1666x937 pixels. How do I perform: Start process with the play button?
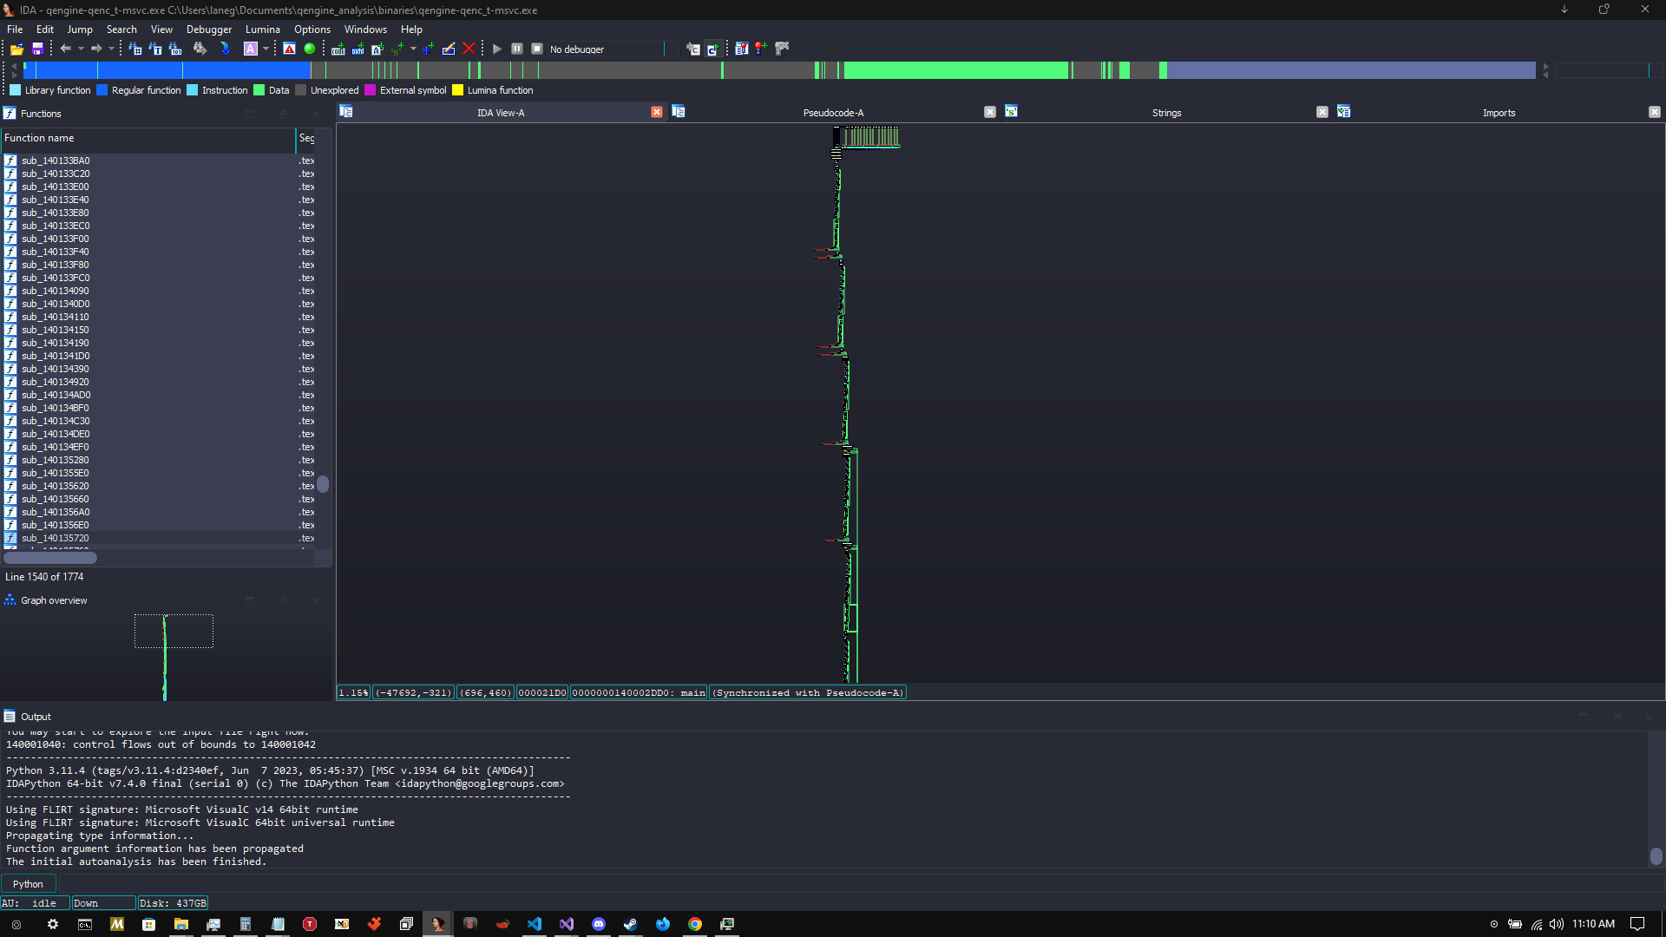point(497,49)
